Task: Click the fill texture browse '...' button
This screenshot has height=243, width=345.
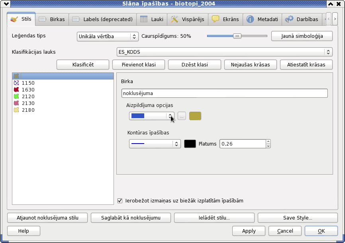Action: tap(182, 116)
